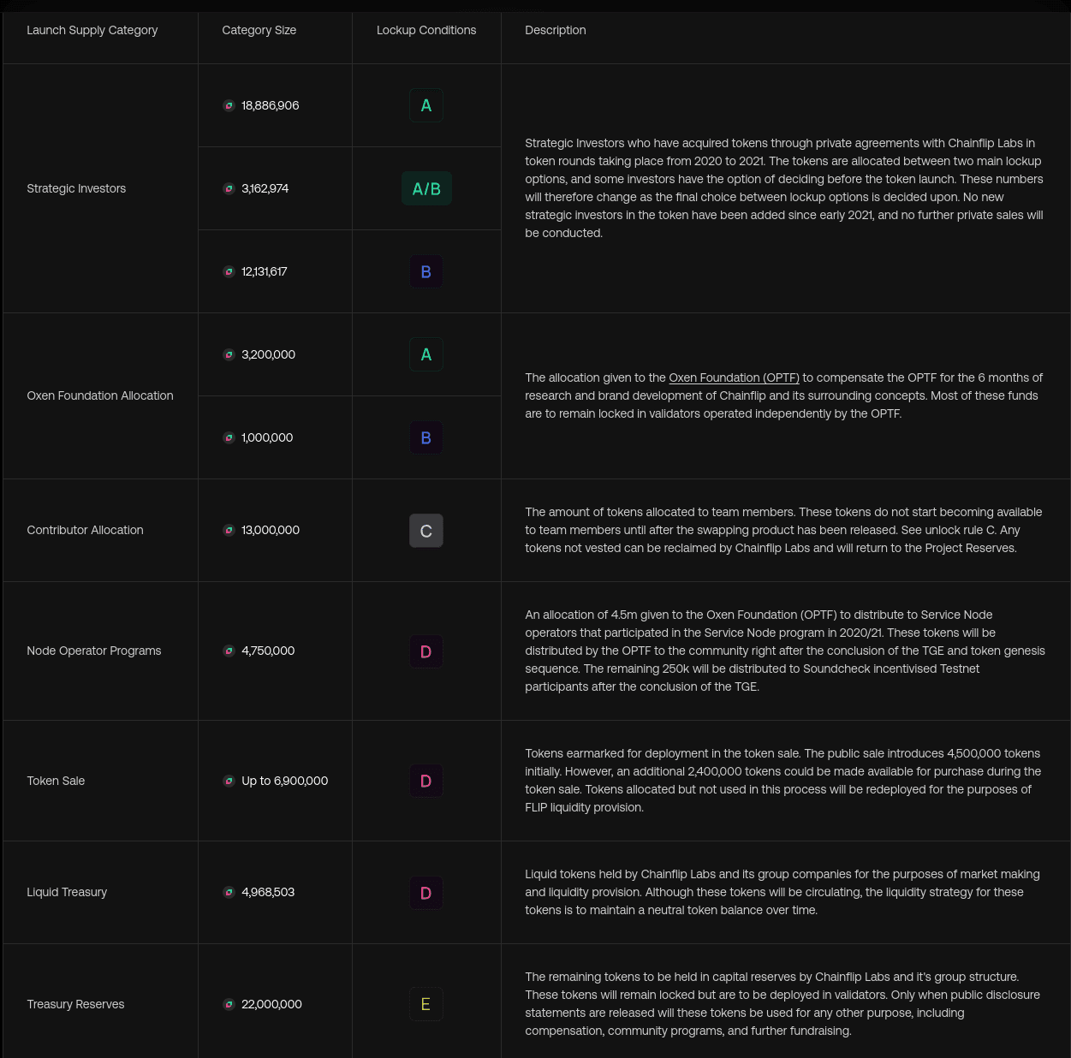Click the 4,750,000 category size value
The width and height of the screenshot is (1071, 1058).
(268, 651)
